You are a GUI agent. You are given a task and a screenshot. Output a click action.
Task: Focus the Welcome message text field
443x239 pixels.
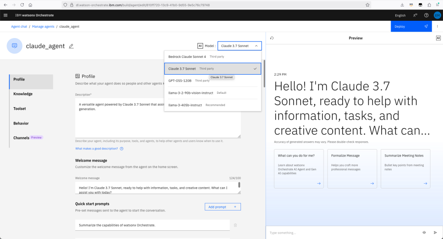click(158, 188)
